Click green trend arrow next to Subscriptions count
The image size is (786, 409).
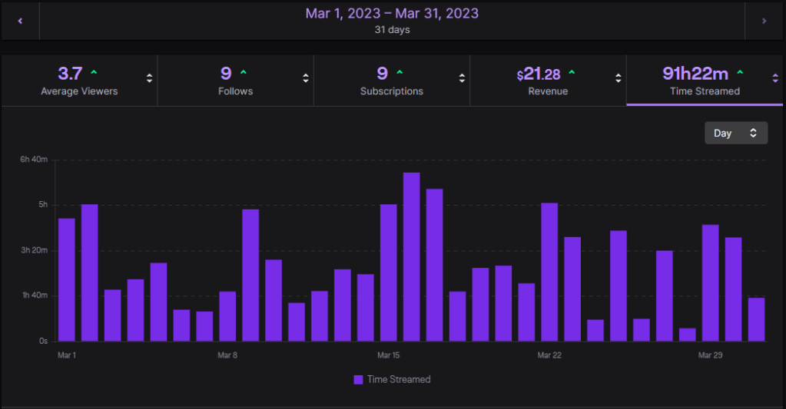[400, 73]
